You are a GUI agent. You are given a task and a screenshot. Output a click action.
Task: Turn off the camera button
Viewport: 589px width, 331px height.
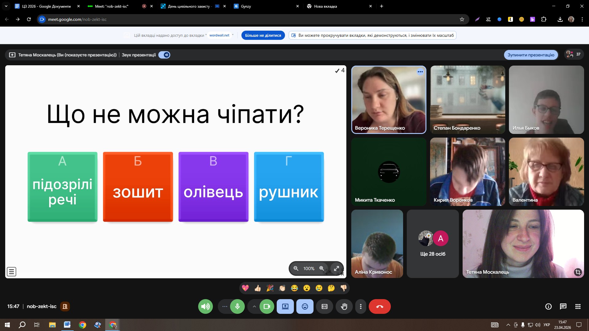click(x=267, y=306)
